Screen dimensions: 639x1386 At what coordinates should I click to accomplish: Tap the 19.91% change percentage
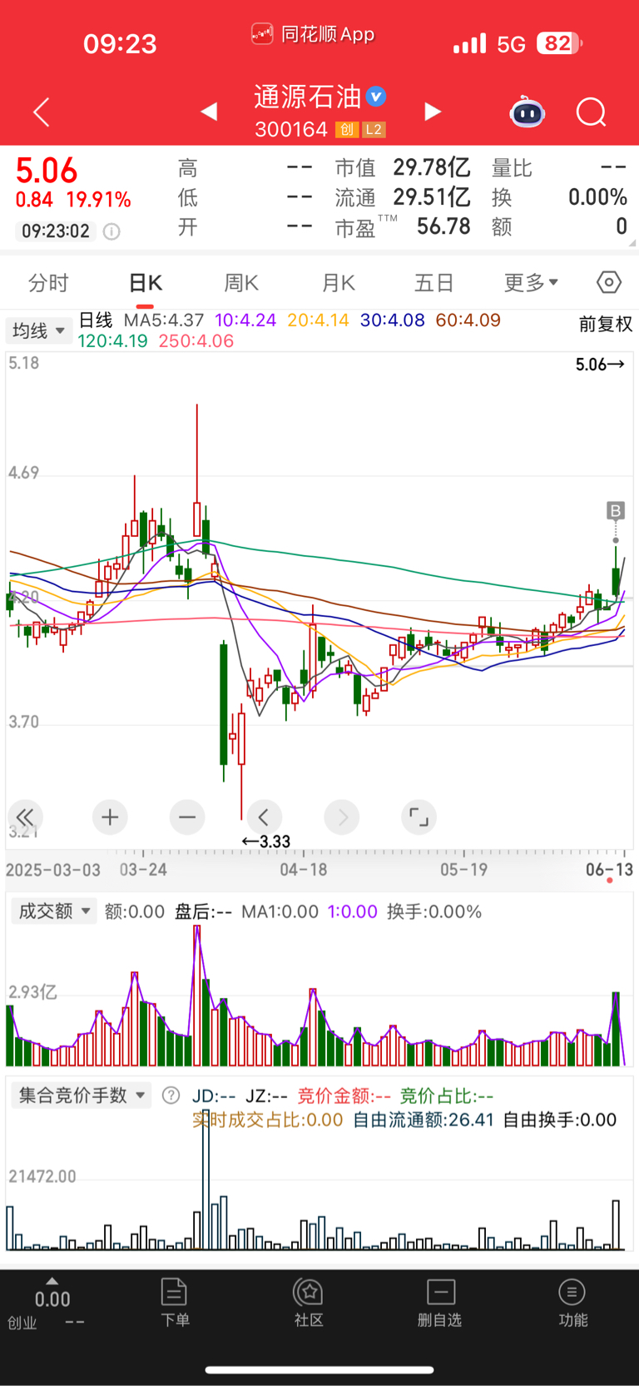[99, 200]
